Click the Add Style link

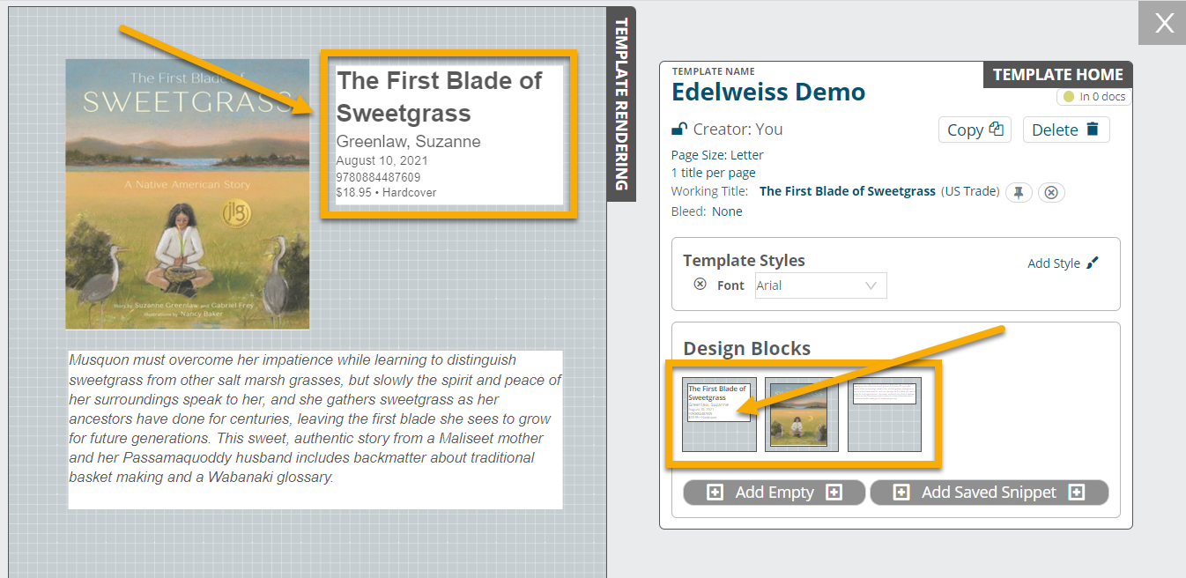point(1064,263)
